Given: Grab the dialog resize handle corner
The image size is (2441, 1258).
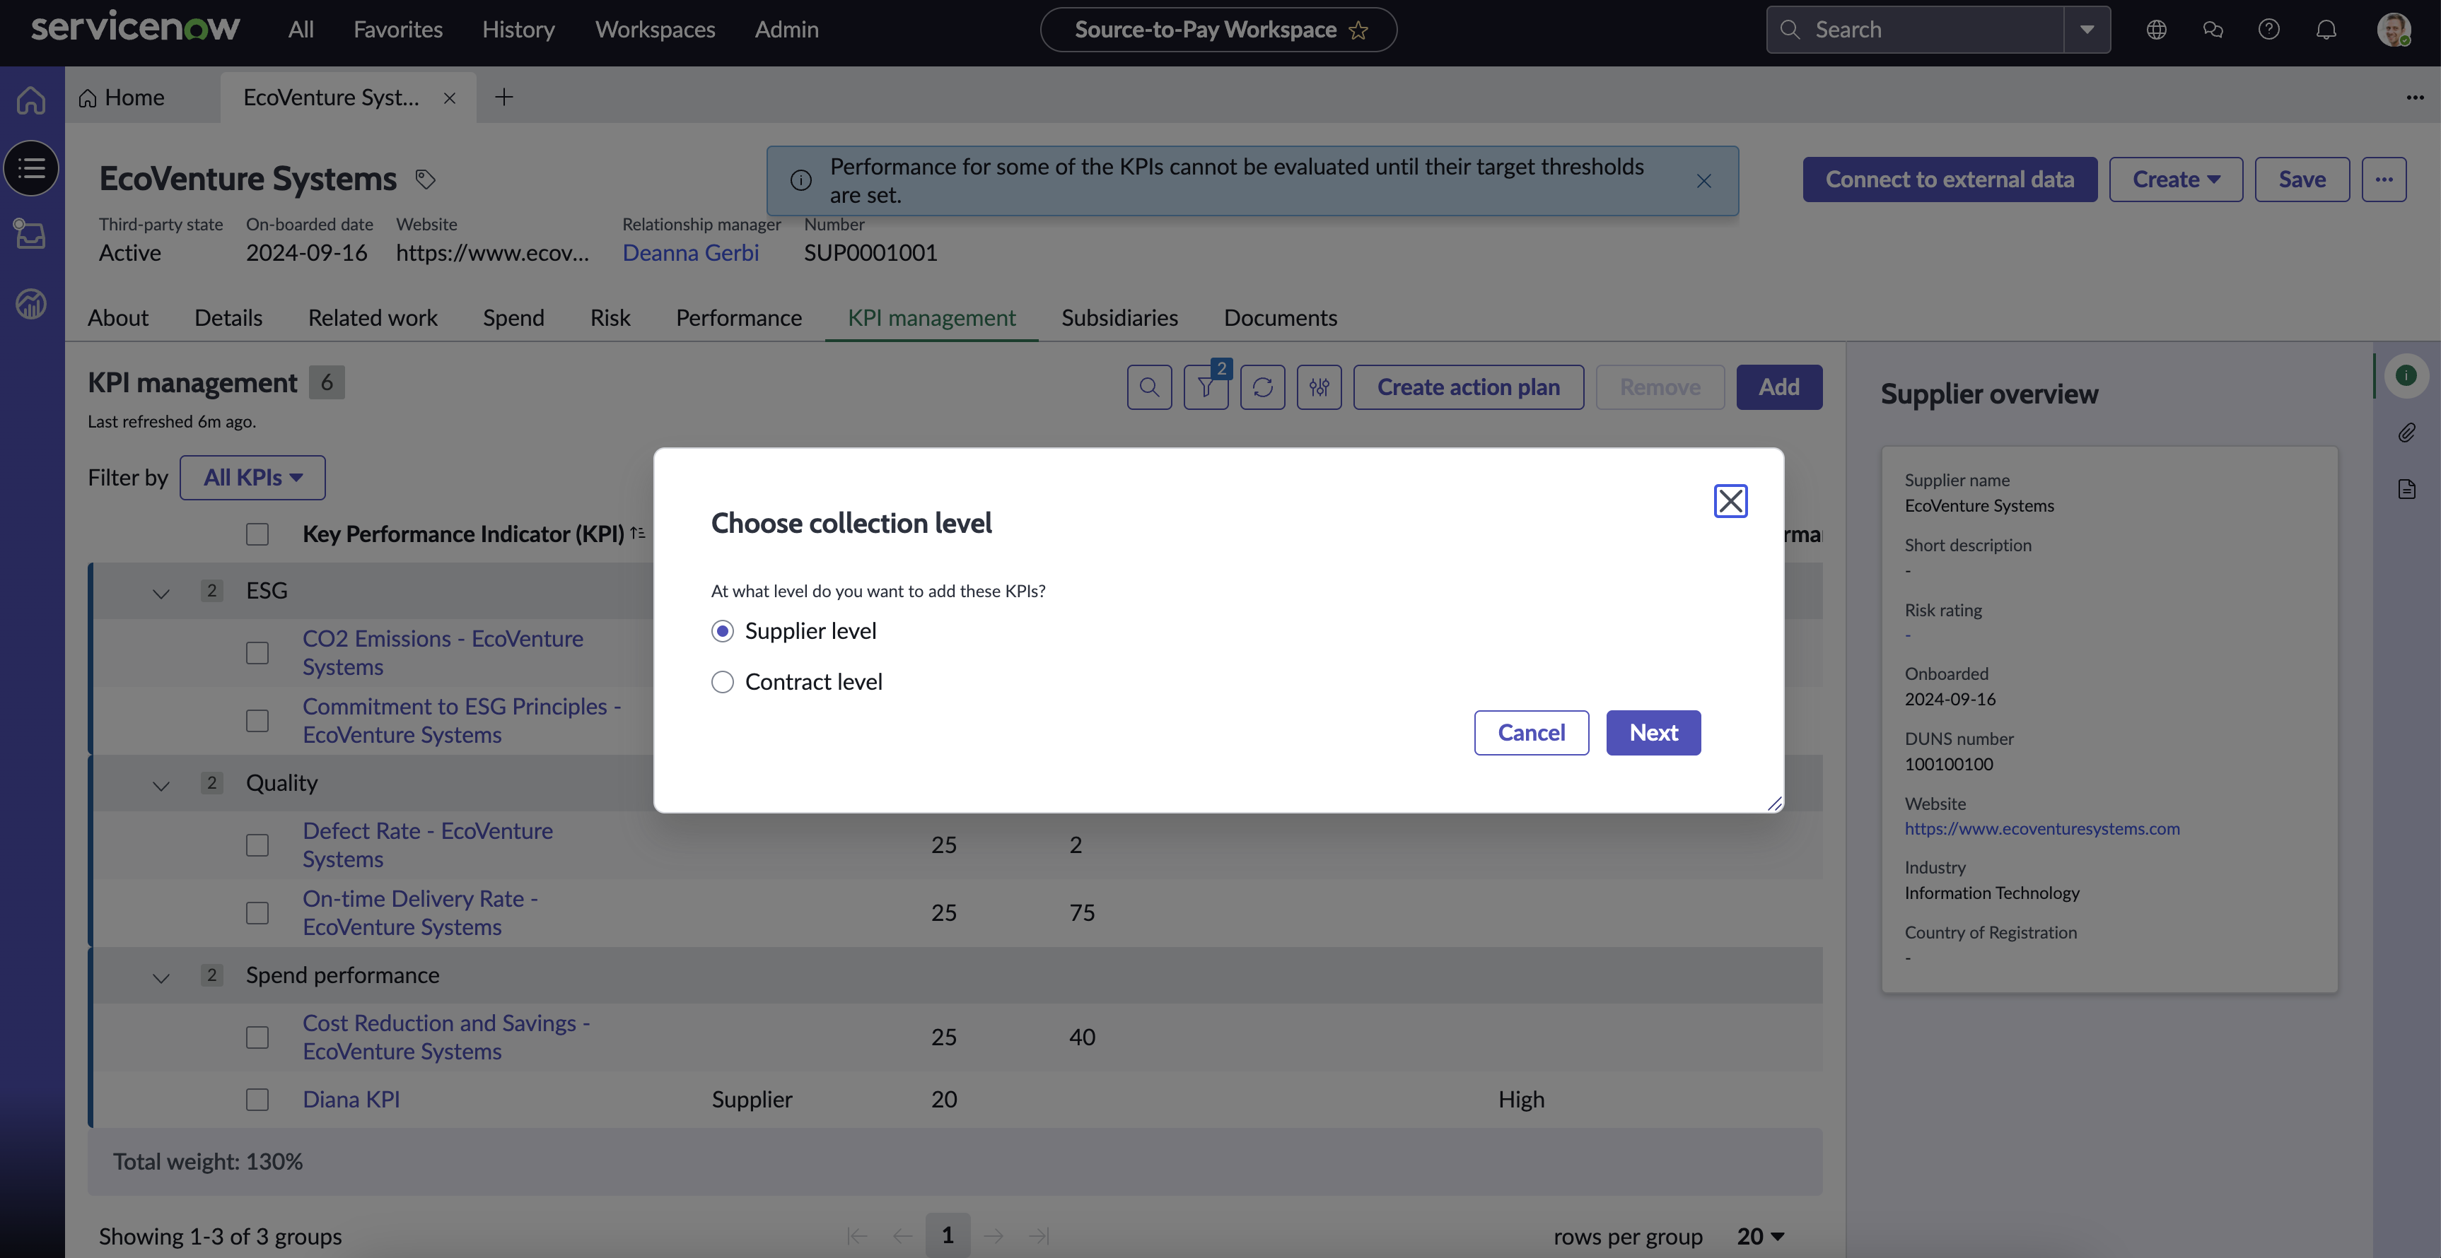Looking at the screenshot, I should (1774, 804).
